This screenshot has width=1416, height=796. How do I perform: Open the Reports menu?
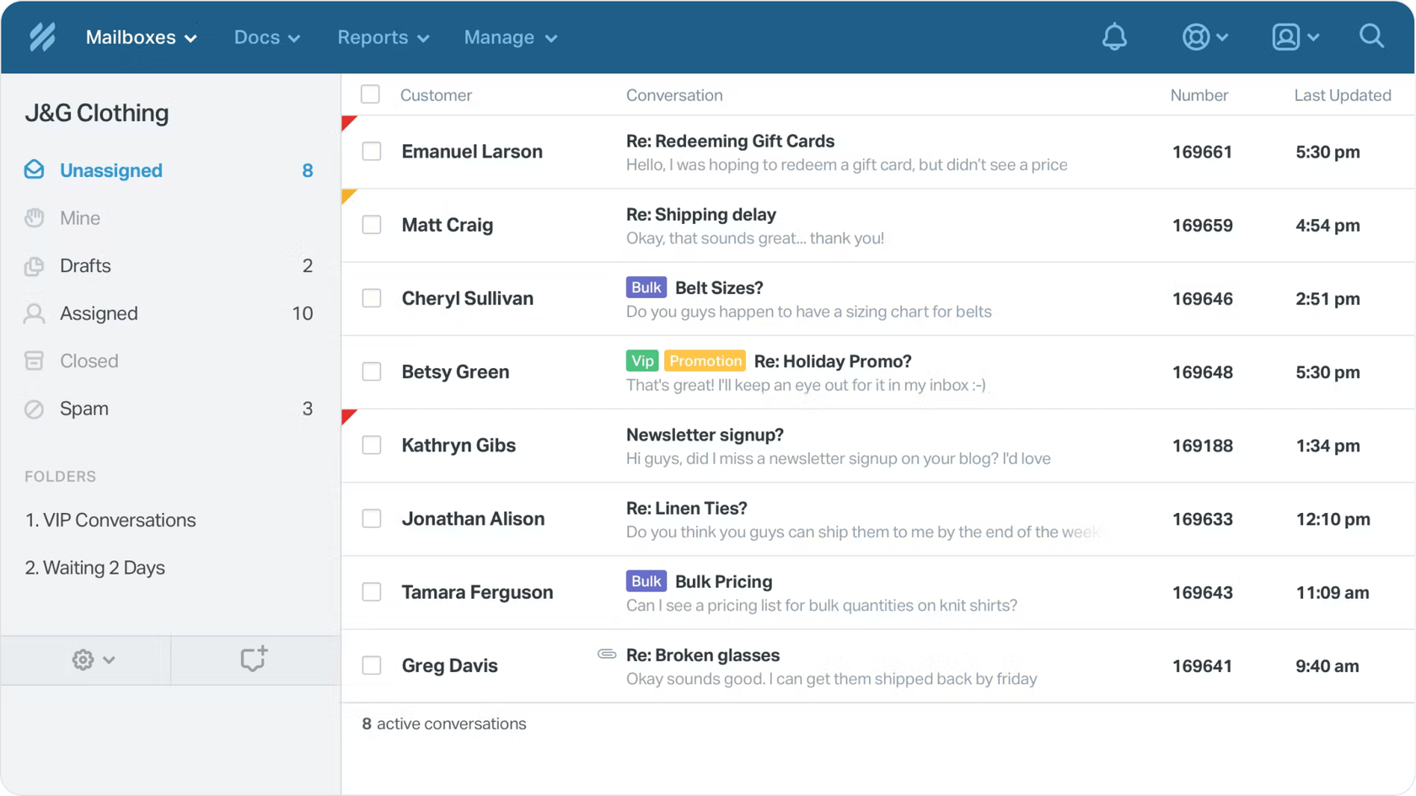click(x=382, y=37)
